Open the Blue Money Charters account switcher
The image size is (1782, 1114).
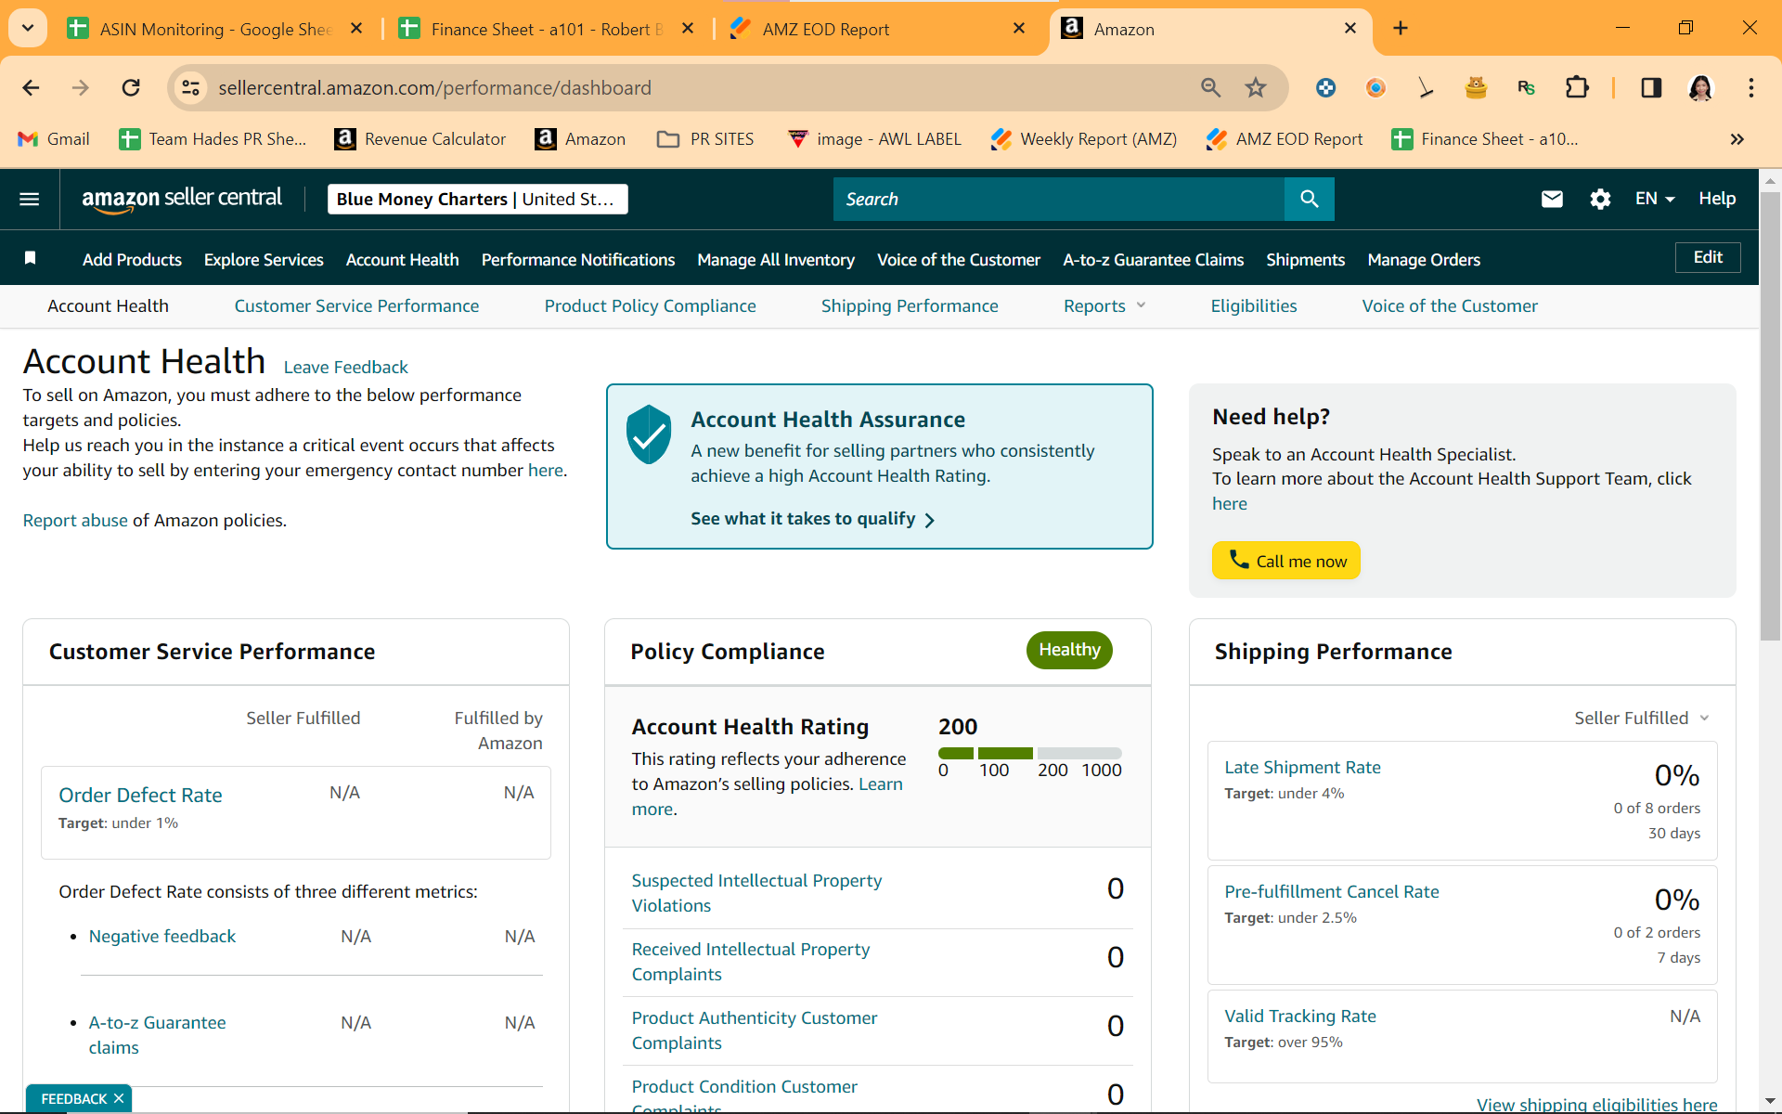(477, 199)
